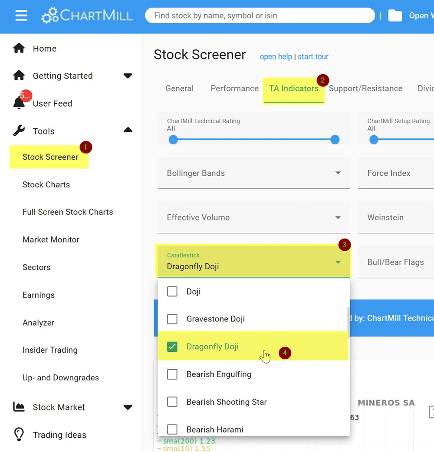Open the Bull/Bear Flags dropdown
The image size is (434, 452).
tap(396, 262)
